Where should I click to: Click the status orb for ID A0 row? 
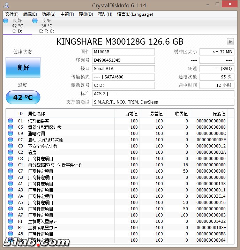(x=10, y=177)
